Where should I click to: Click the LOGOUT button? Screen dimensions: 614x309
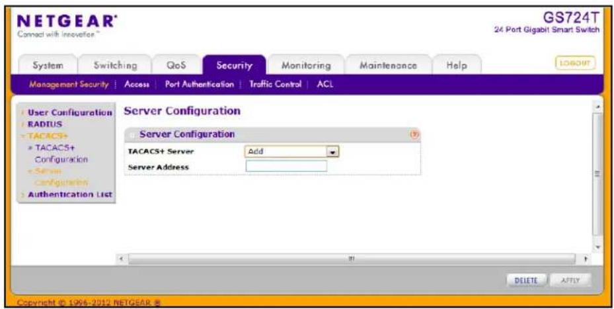pyautogui.click(x=575, y=63)
